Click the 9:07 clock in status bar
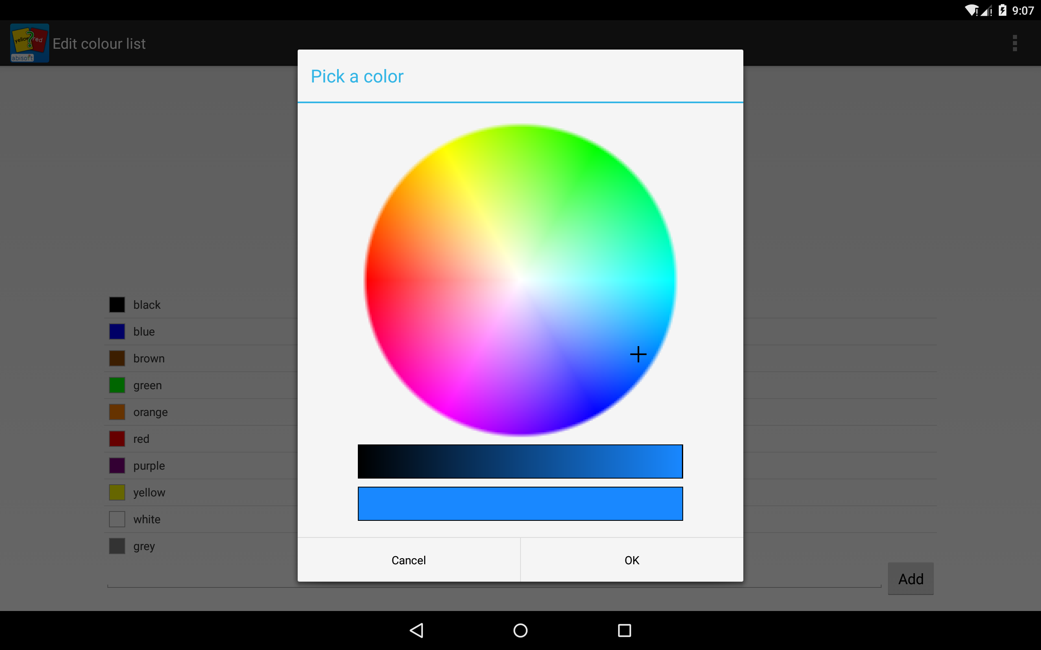Viewport: 1041px width, 650px height. point(1023,10)
